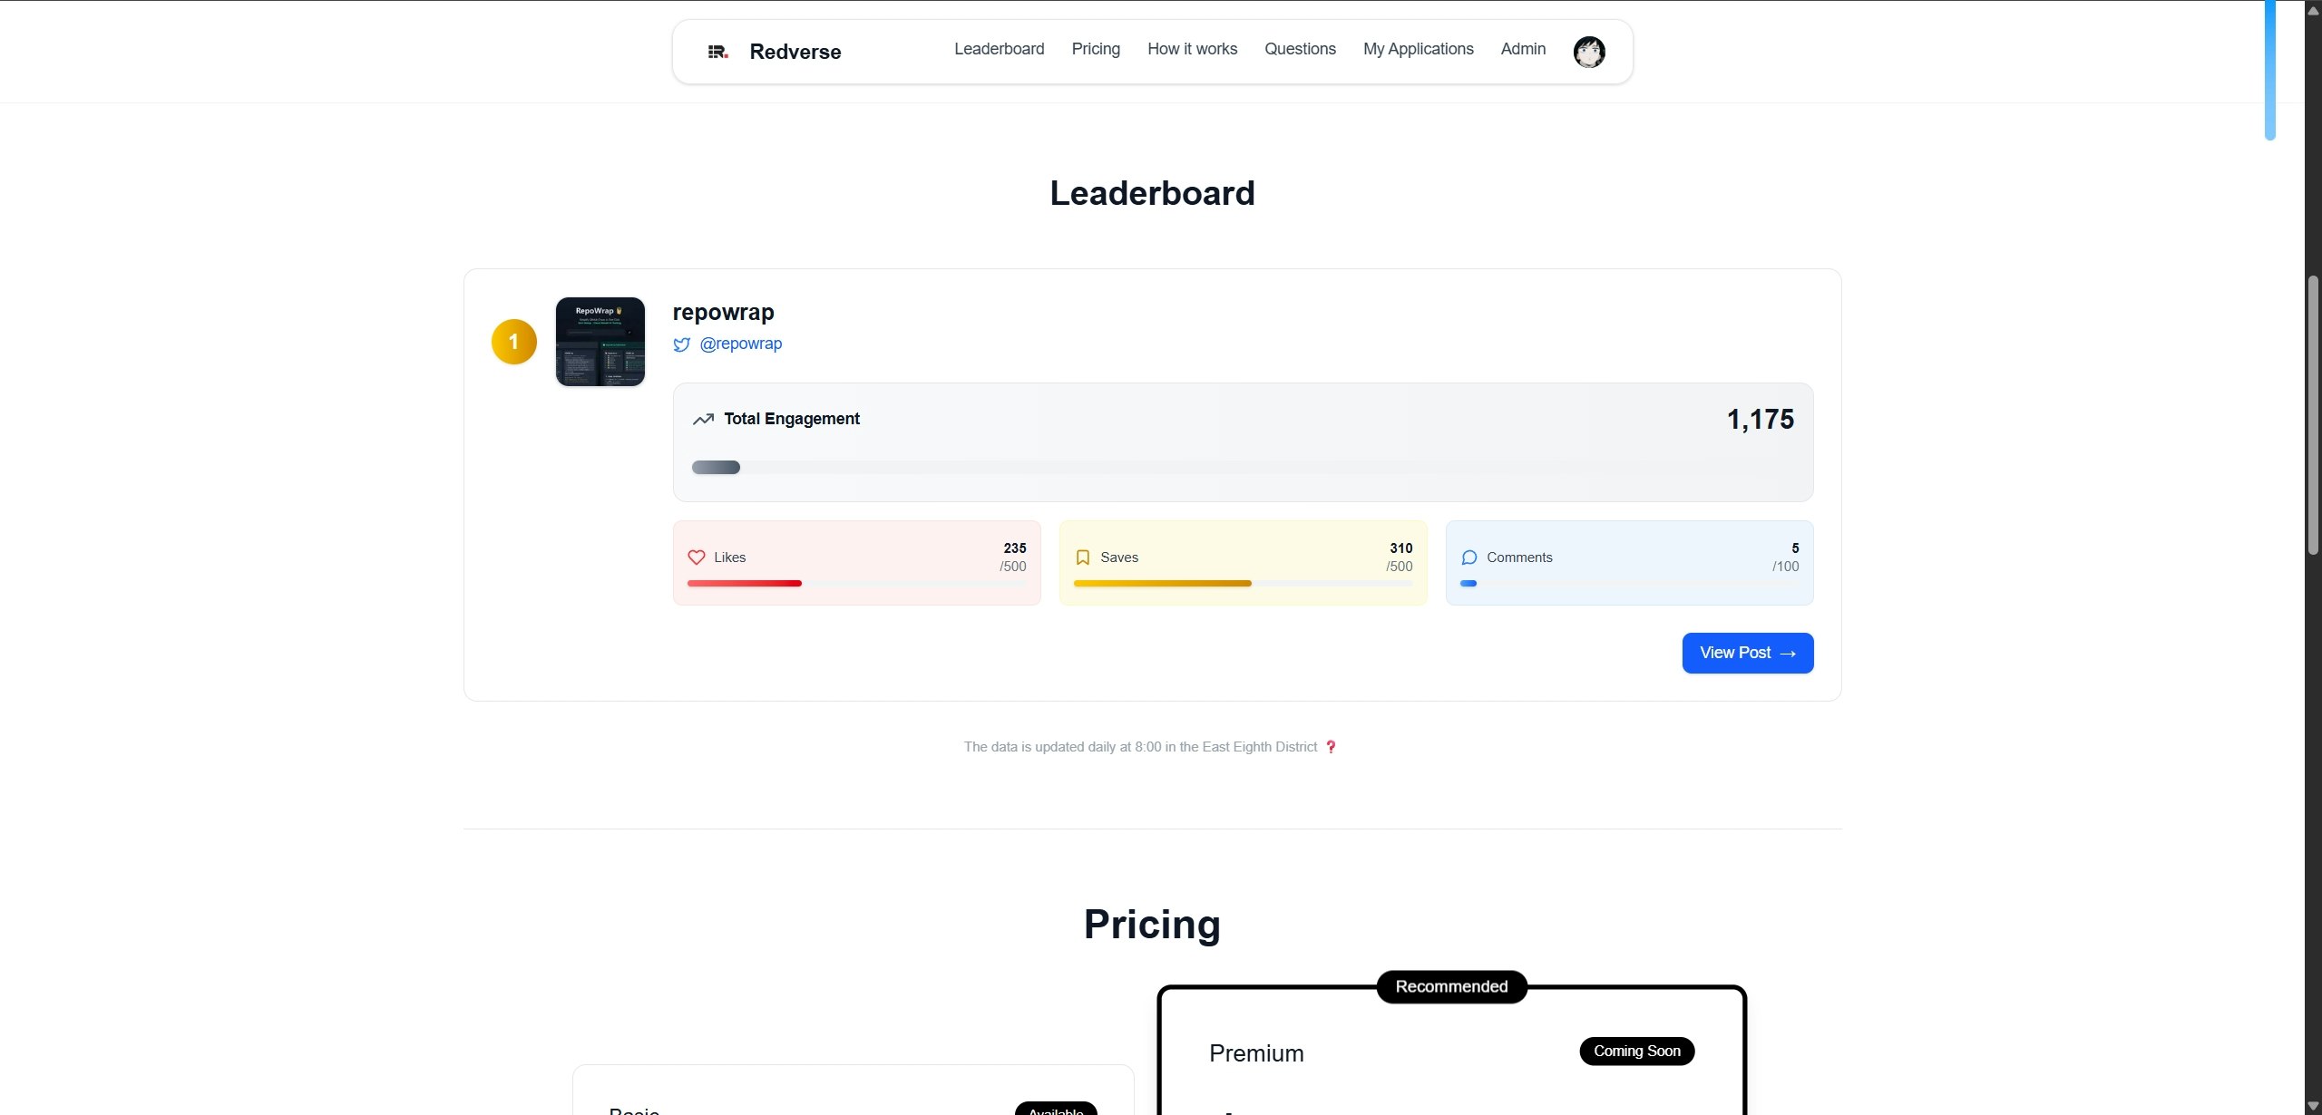The width and height of the screenshot is (2322, 1115).
Task: Click the Total Engagement trend arrow icon
Action: [x=703, y=419]
